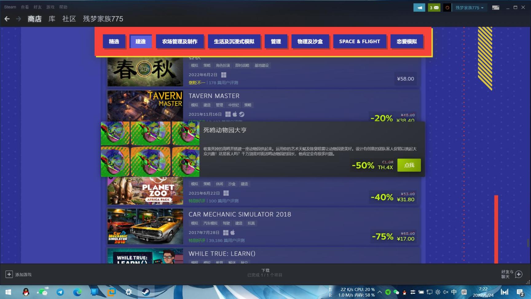Open Steam announcements via the megaphone icon
This screenshot has width=531, height=299.
point(419,7)
